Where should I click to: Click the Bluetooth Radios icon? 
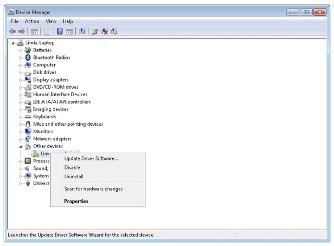28,58
